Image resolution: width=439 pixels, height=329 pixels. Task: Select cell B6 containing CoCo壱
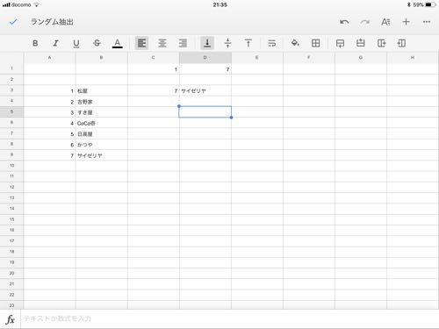101,123
